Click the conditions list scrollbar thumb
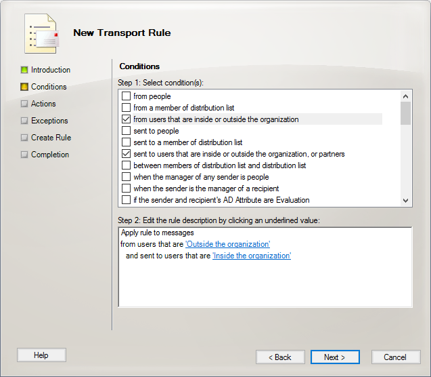Image resolution: width=431 pixels, height=377 pixels. (x=405, y=113)
